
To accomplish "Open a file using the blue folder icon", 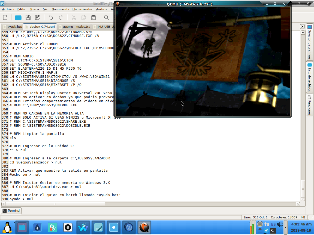I will click(x=18, y=18).
